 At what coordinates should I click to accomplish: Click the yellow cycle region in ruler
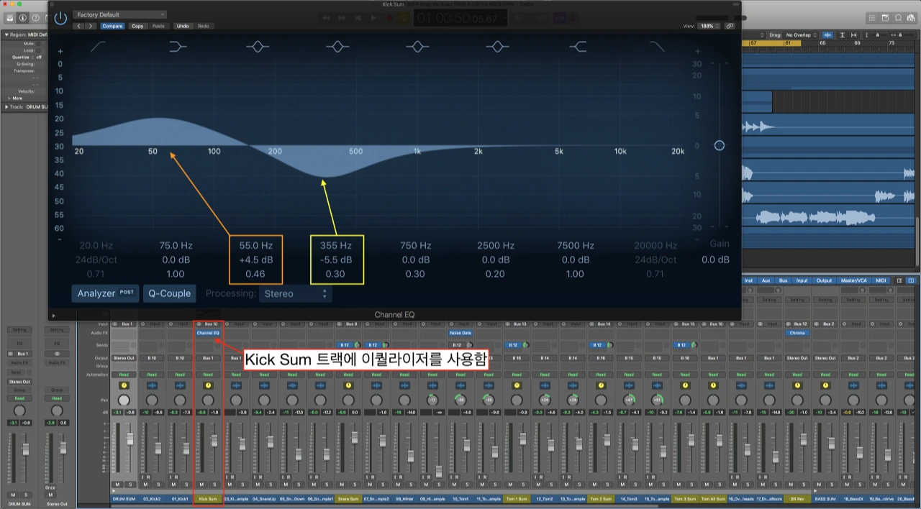click(x=773, y=43)
